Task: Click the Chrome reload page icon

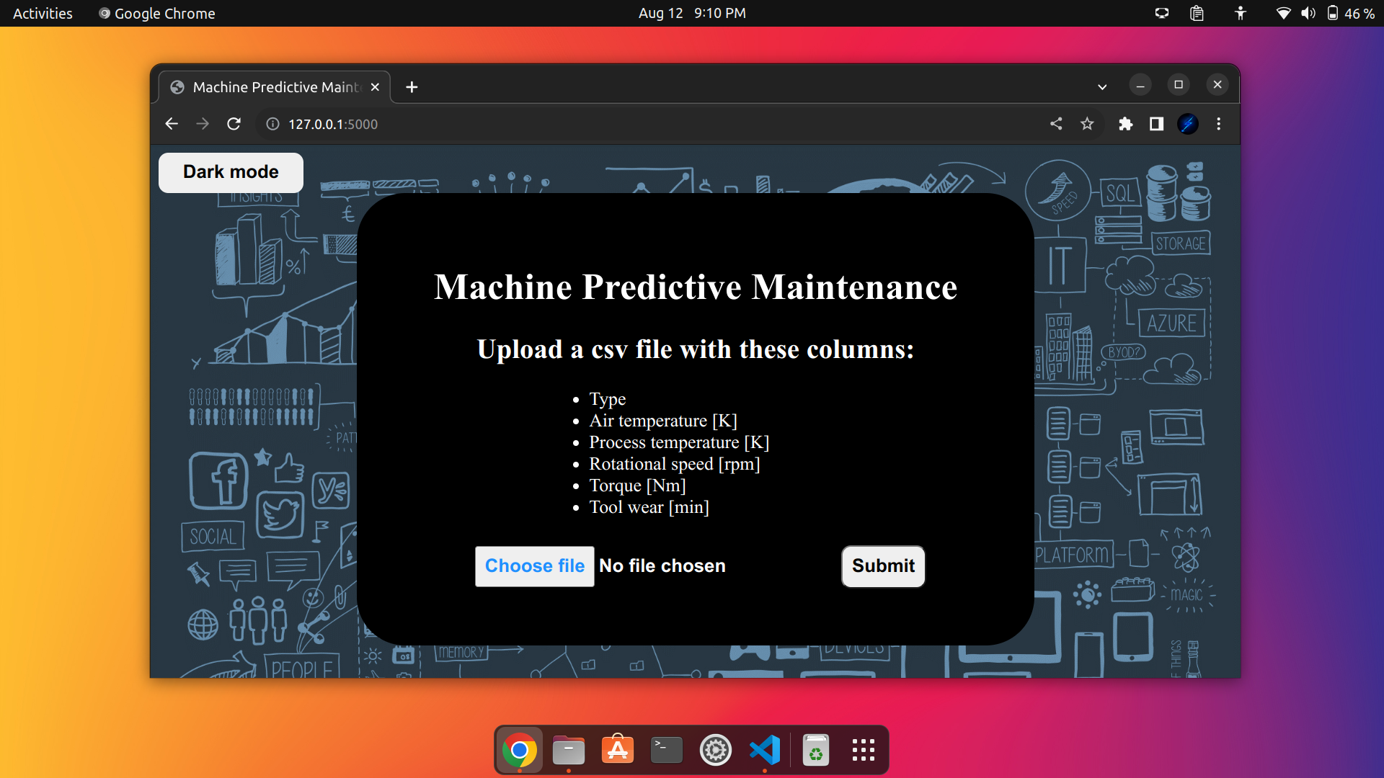Action: point(235,125)
